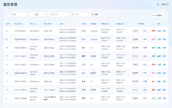The width and height of the screenshot is (172, 108).
Task: Click ad number 2022122100011
Action: coord(21,82)
